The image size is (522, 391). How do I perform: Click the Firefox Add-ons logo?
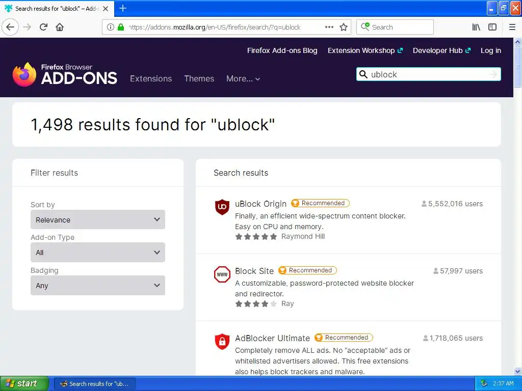click(65, 74)
